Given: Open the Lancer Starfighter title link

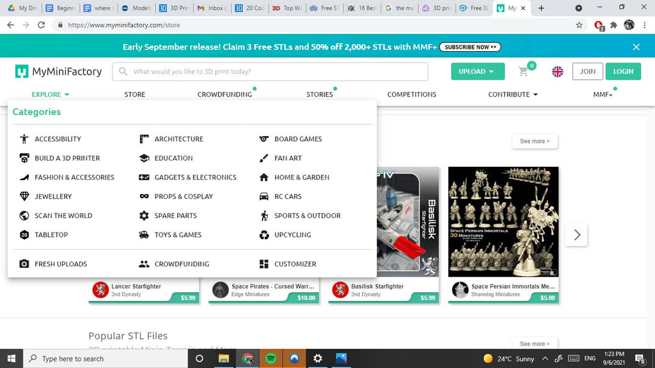Looking at the screenshot, I should tap(136, 286).
